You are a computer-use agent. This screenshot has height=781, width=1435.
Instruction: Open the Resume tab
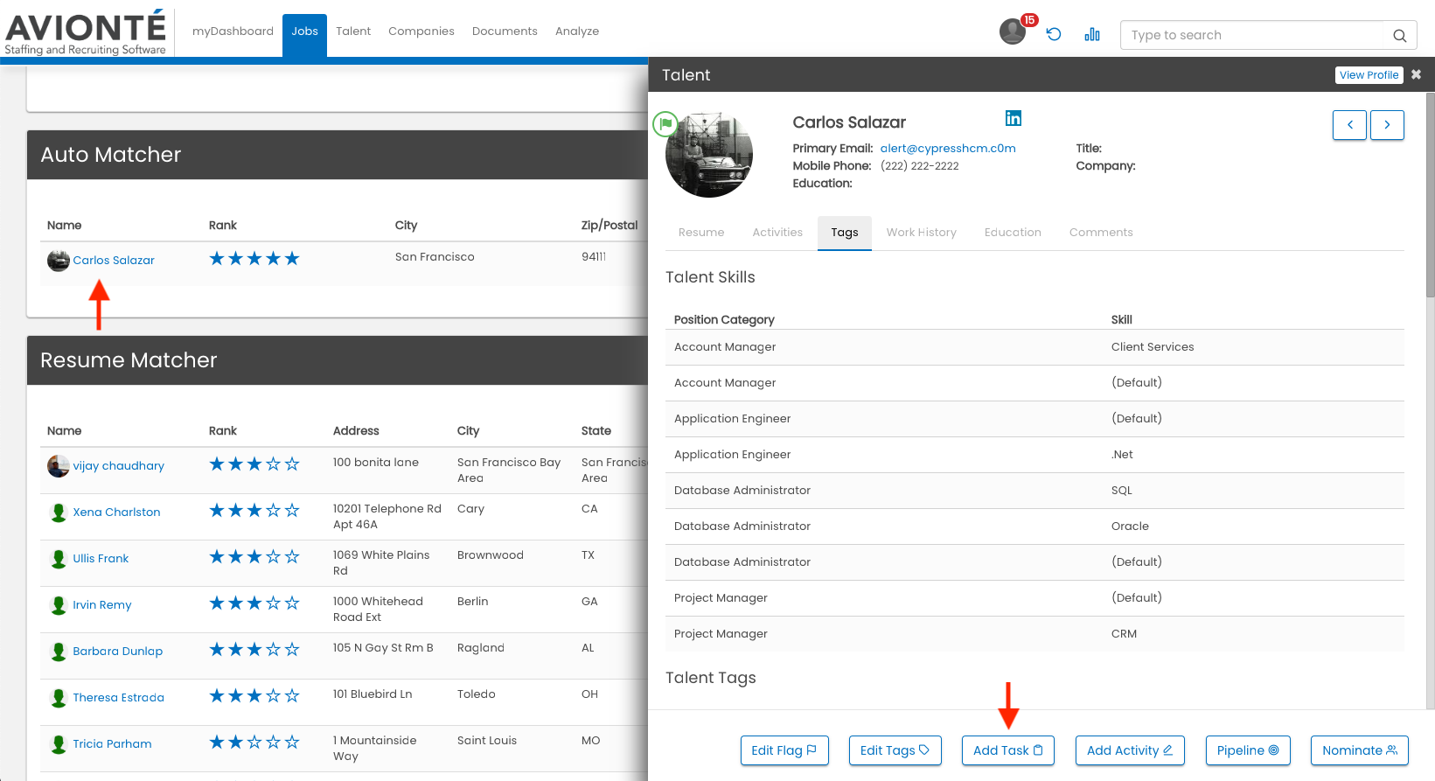701,233
